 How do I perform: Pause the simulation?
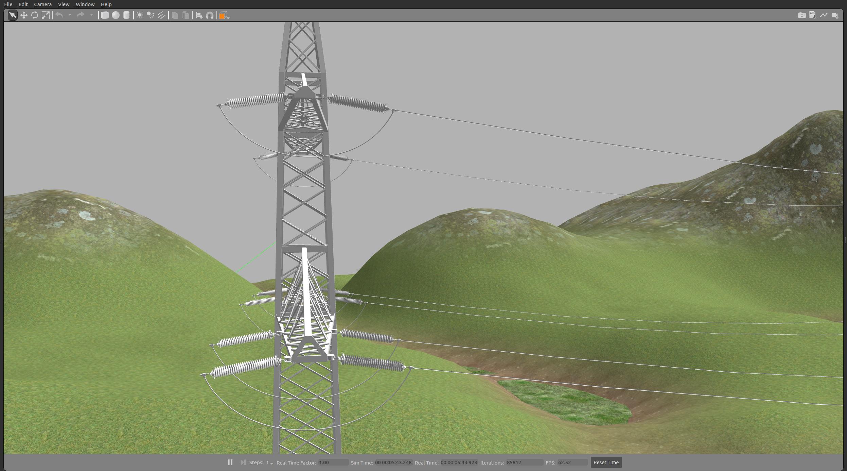pos(230,462)
